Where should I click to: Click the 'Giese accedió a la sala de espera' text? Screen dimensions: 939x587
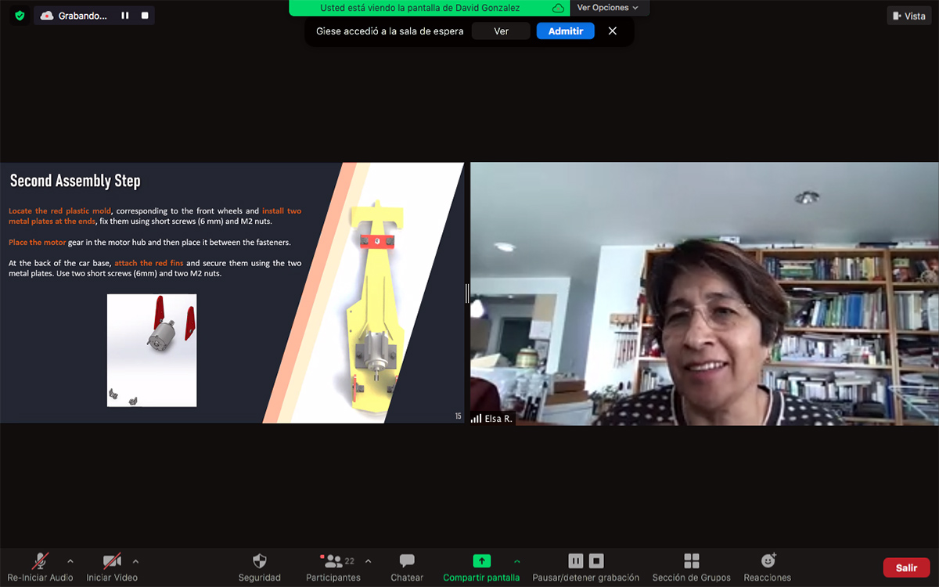coord(390,31)
